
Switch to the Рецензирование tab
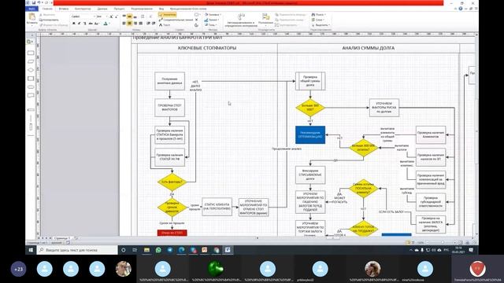(x=142, y=9)
